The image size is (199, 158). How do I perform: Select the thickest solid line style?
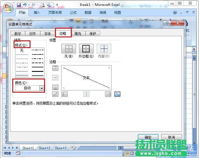37,71
